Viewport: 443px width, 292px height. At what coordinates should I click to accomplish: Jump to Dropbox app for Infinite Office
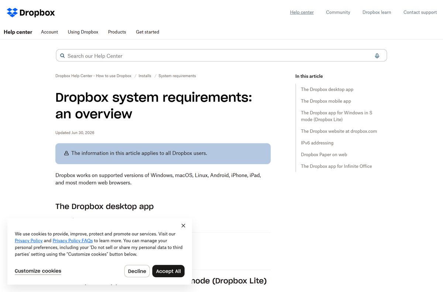point(336,166)
